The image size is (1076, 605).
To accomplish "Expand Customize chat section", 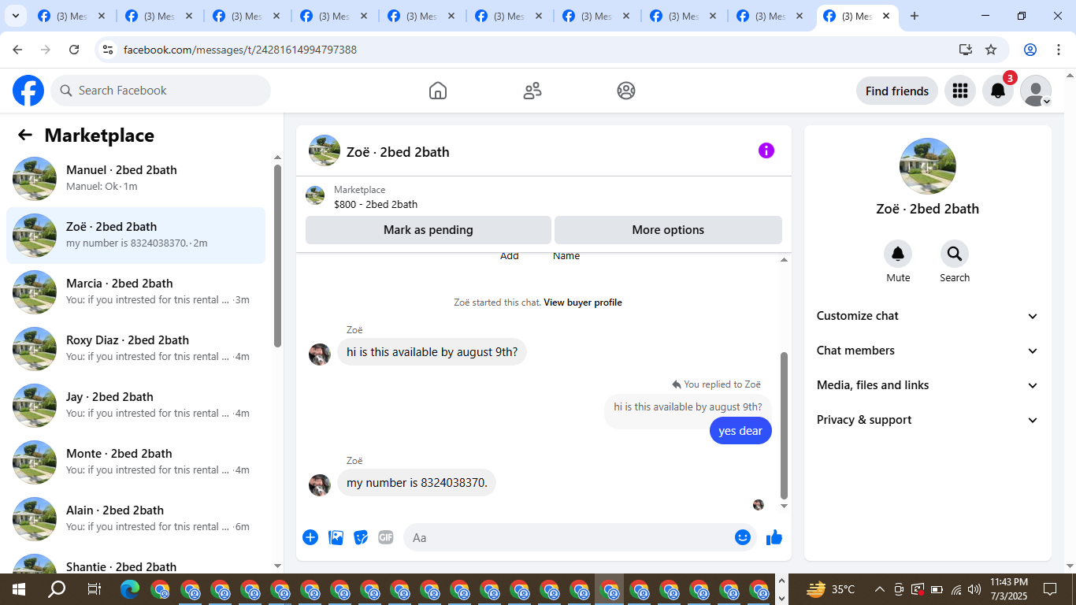I will click(x=928, y=316).
